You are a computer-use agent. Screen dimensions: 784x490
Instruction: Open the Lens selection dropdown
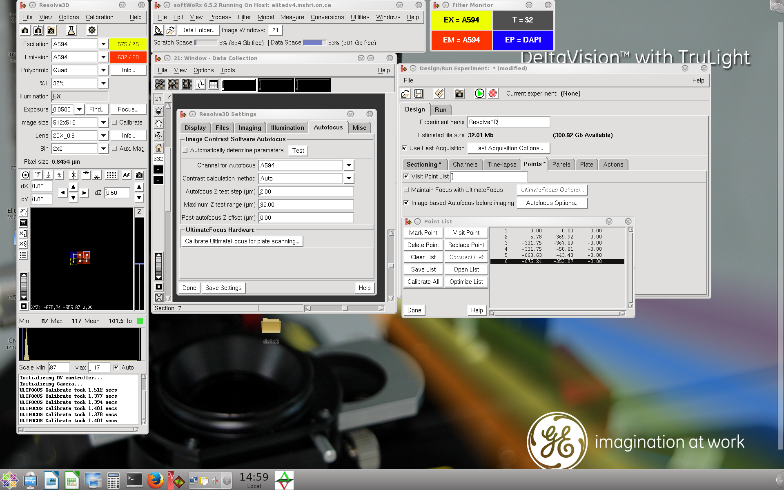(x=103, y=136)
